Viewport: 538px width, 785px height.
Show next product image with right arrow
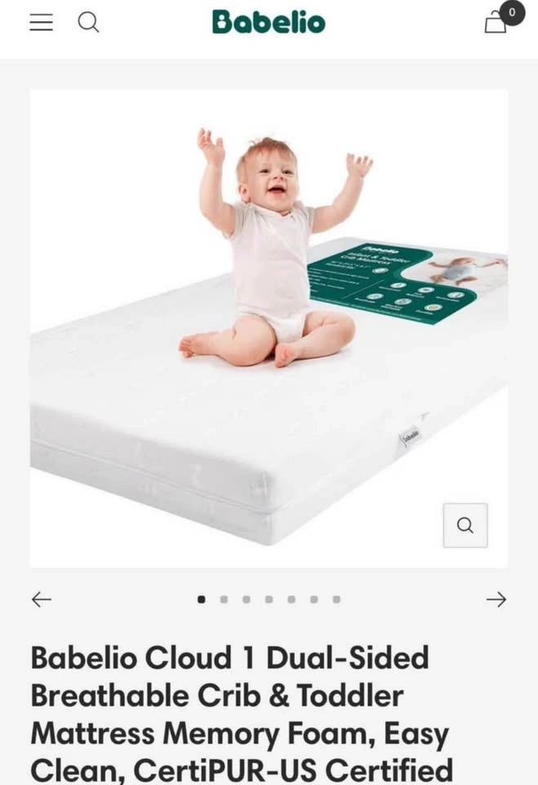point(496,599)
